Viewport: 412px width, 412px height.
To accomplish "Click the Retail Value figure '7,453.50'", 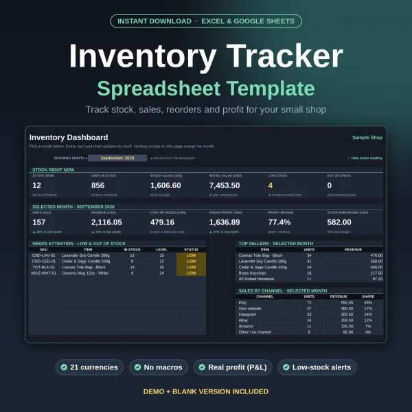I will [225, 185].
